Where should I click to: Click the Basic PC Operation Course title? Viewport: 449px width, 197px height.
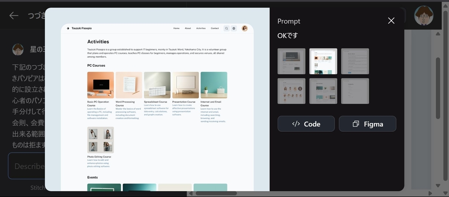coord(98,104)
